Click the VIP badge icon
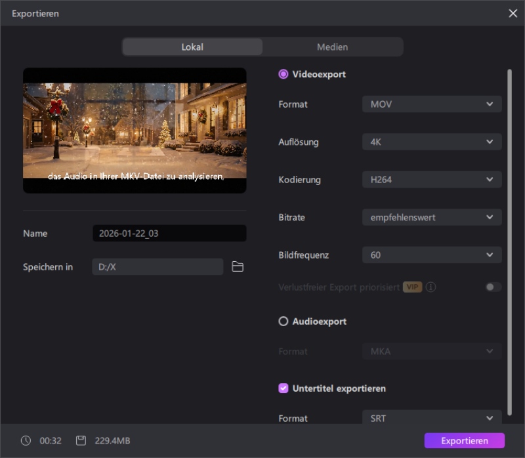Screen dimensions: 525x458 pyautogui.click(x=412, y=287)
